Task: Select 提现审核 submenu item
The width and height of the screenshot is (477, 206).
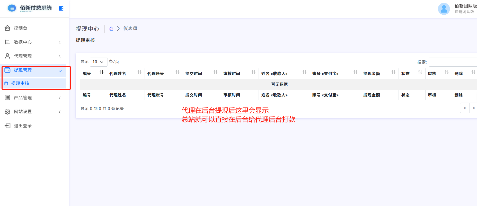Action: (20, 83)
